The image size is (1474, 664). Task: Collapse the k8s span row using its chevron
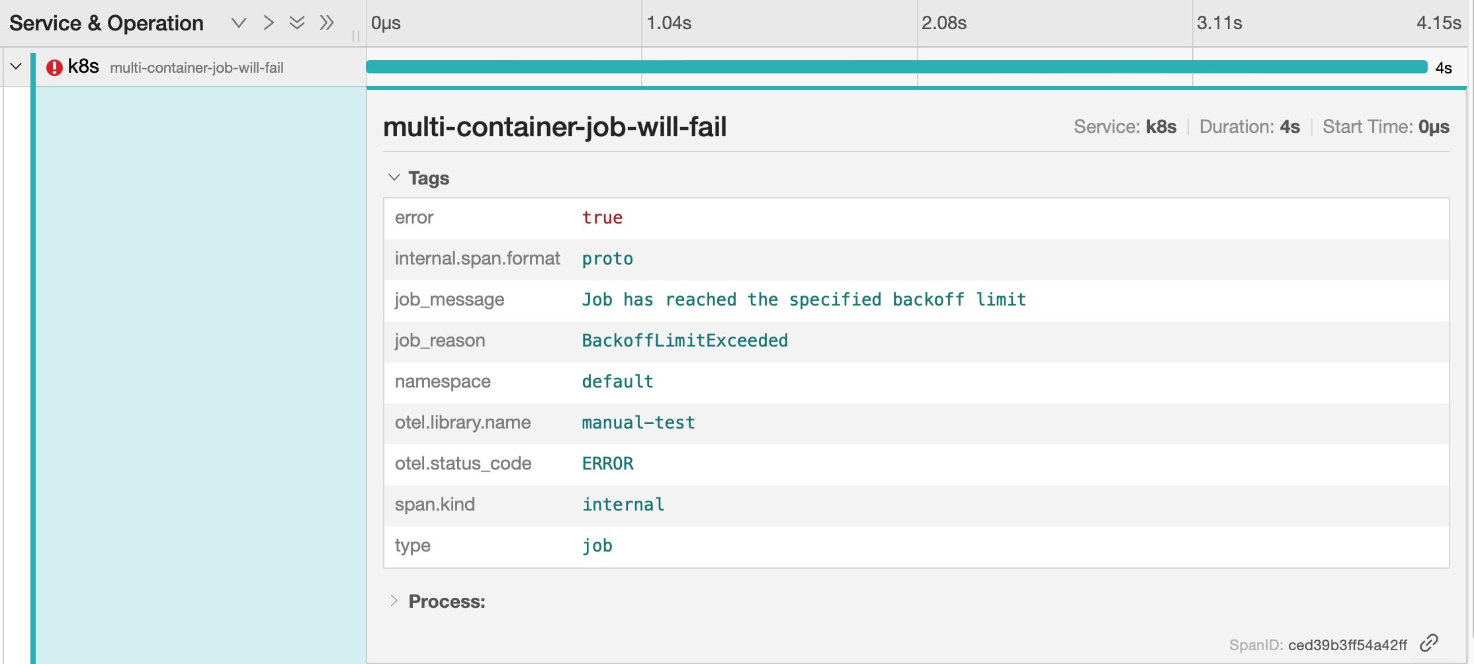15,66
